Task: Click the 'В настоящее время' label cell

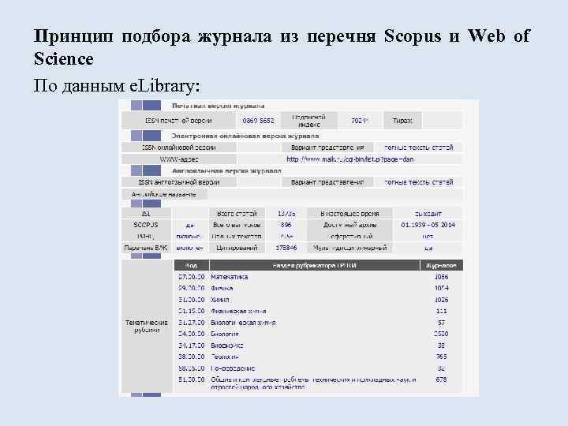Action: pos(349,214)
